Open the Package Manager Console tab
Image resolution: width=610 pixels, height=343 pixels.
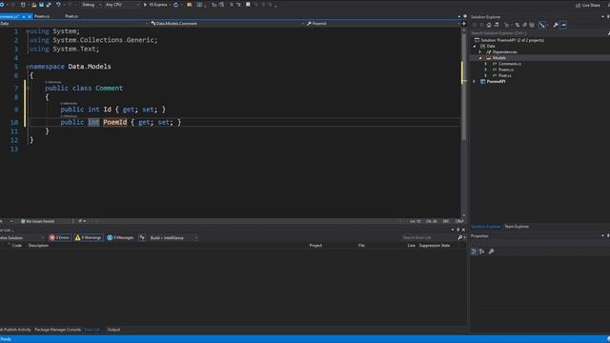click(57, 330)
